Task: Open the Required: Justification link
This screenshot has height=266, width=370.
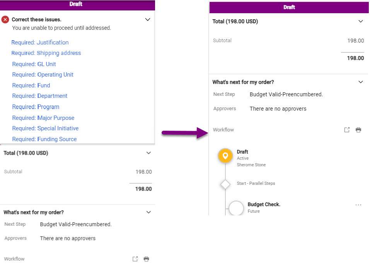Action: pyautogui.click(x=40, y=43)
